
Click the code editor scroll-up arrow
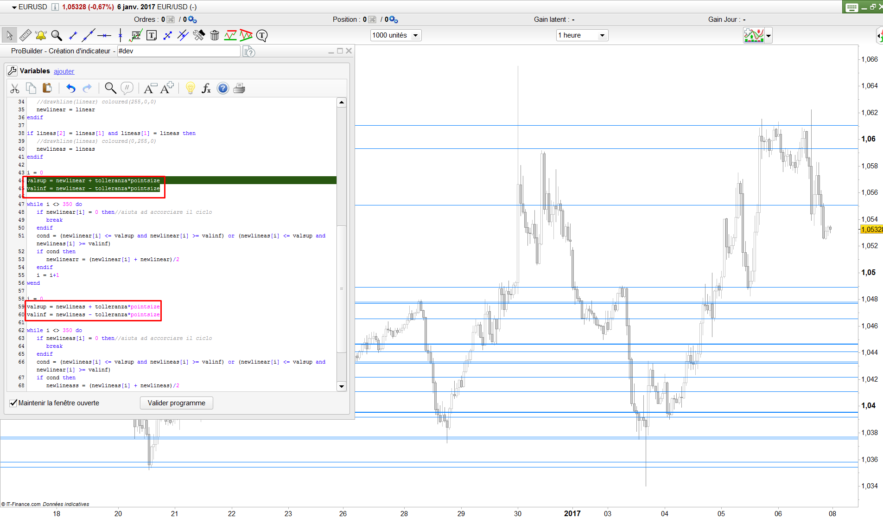[x=342, y=102]
